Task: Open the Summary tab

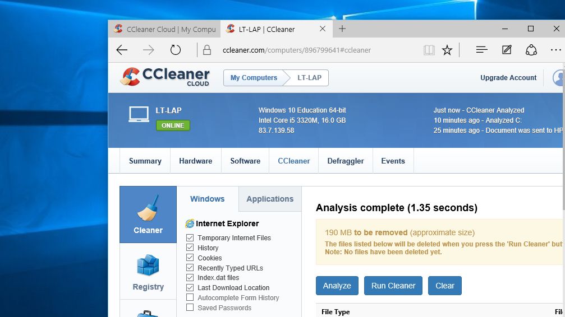Action: 145,161
